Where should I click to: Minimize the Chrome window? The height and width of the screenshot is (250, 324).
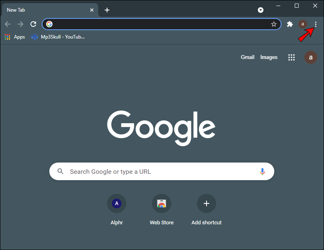point(278,6)
